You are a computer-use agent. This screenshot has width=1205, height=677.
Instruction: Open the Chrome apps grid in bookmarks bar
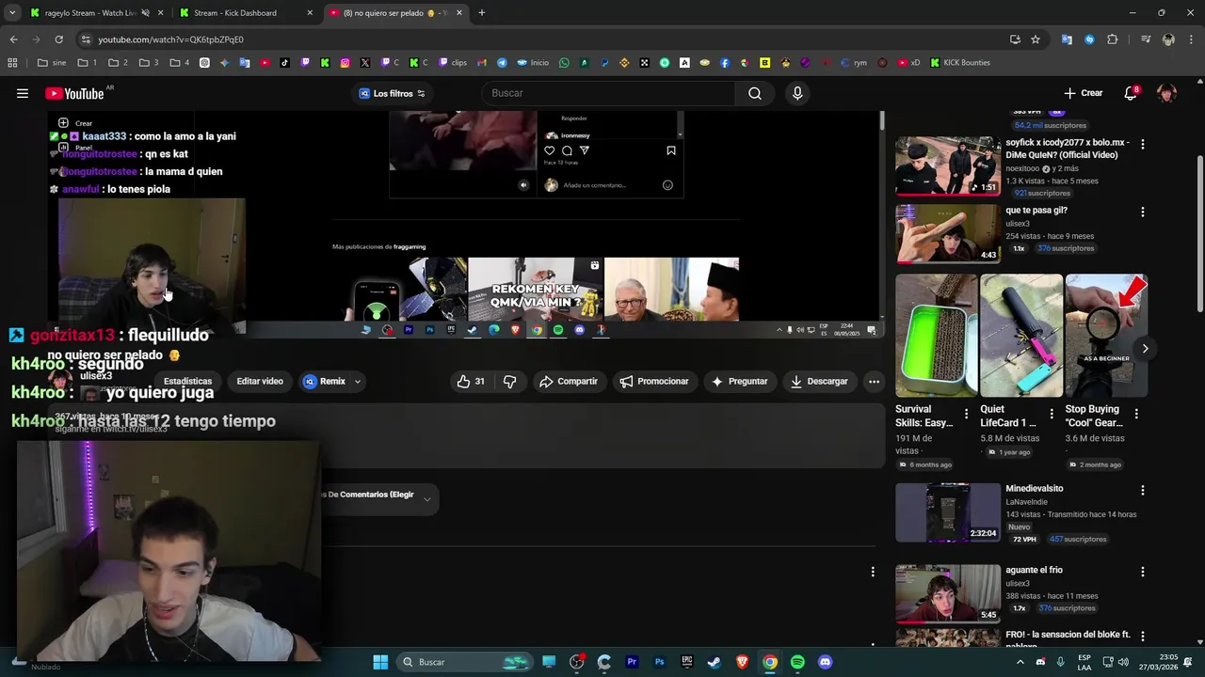point(12,63)
